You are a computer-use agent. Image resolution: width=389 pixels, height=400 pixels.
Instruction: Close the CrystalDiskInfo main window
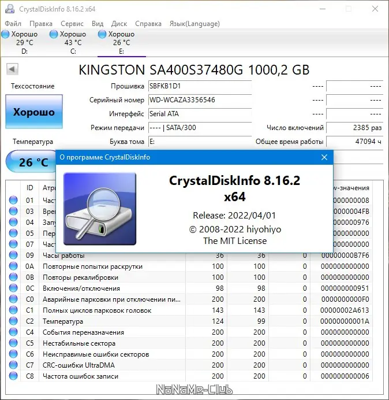pos(375,9)
